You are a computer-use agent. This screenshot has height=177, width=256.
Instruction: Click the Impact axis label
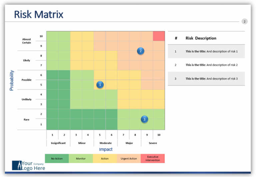pos(106,149)
